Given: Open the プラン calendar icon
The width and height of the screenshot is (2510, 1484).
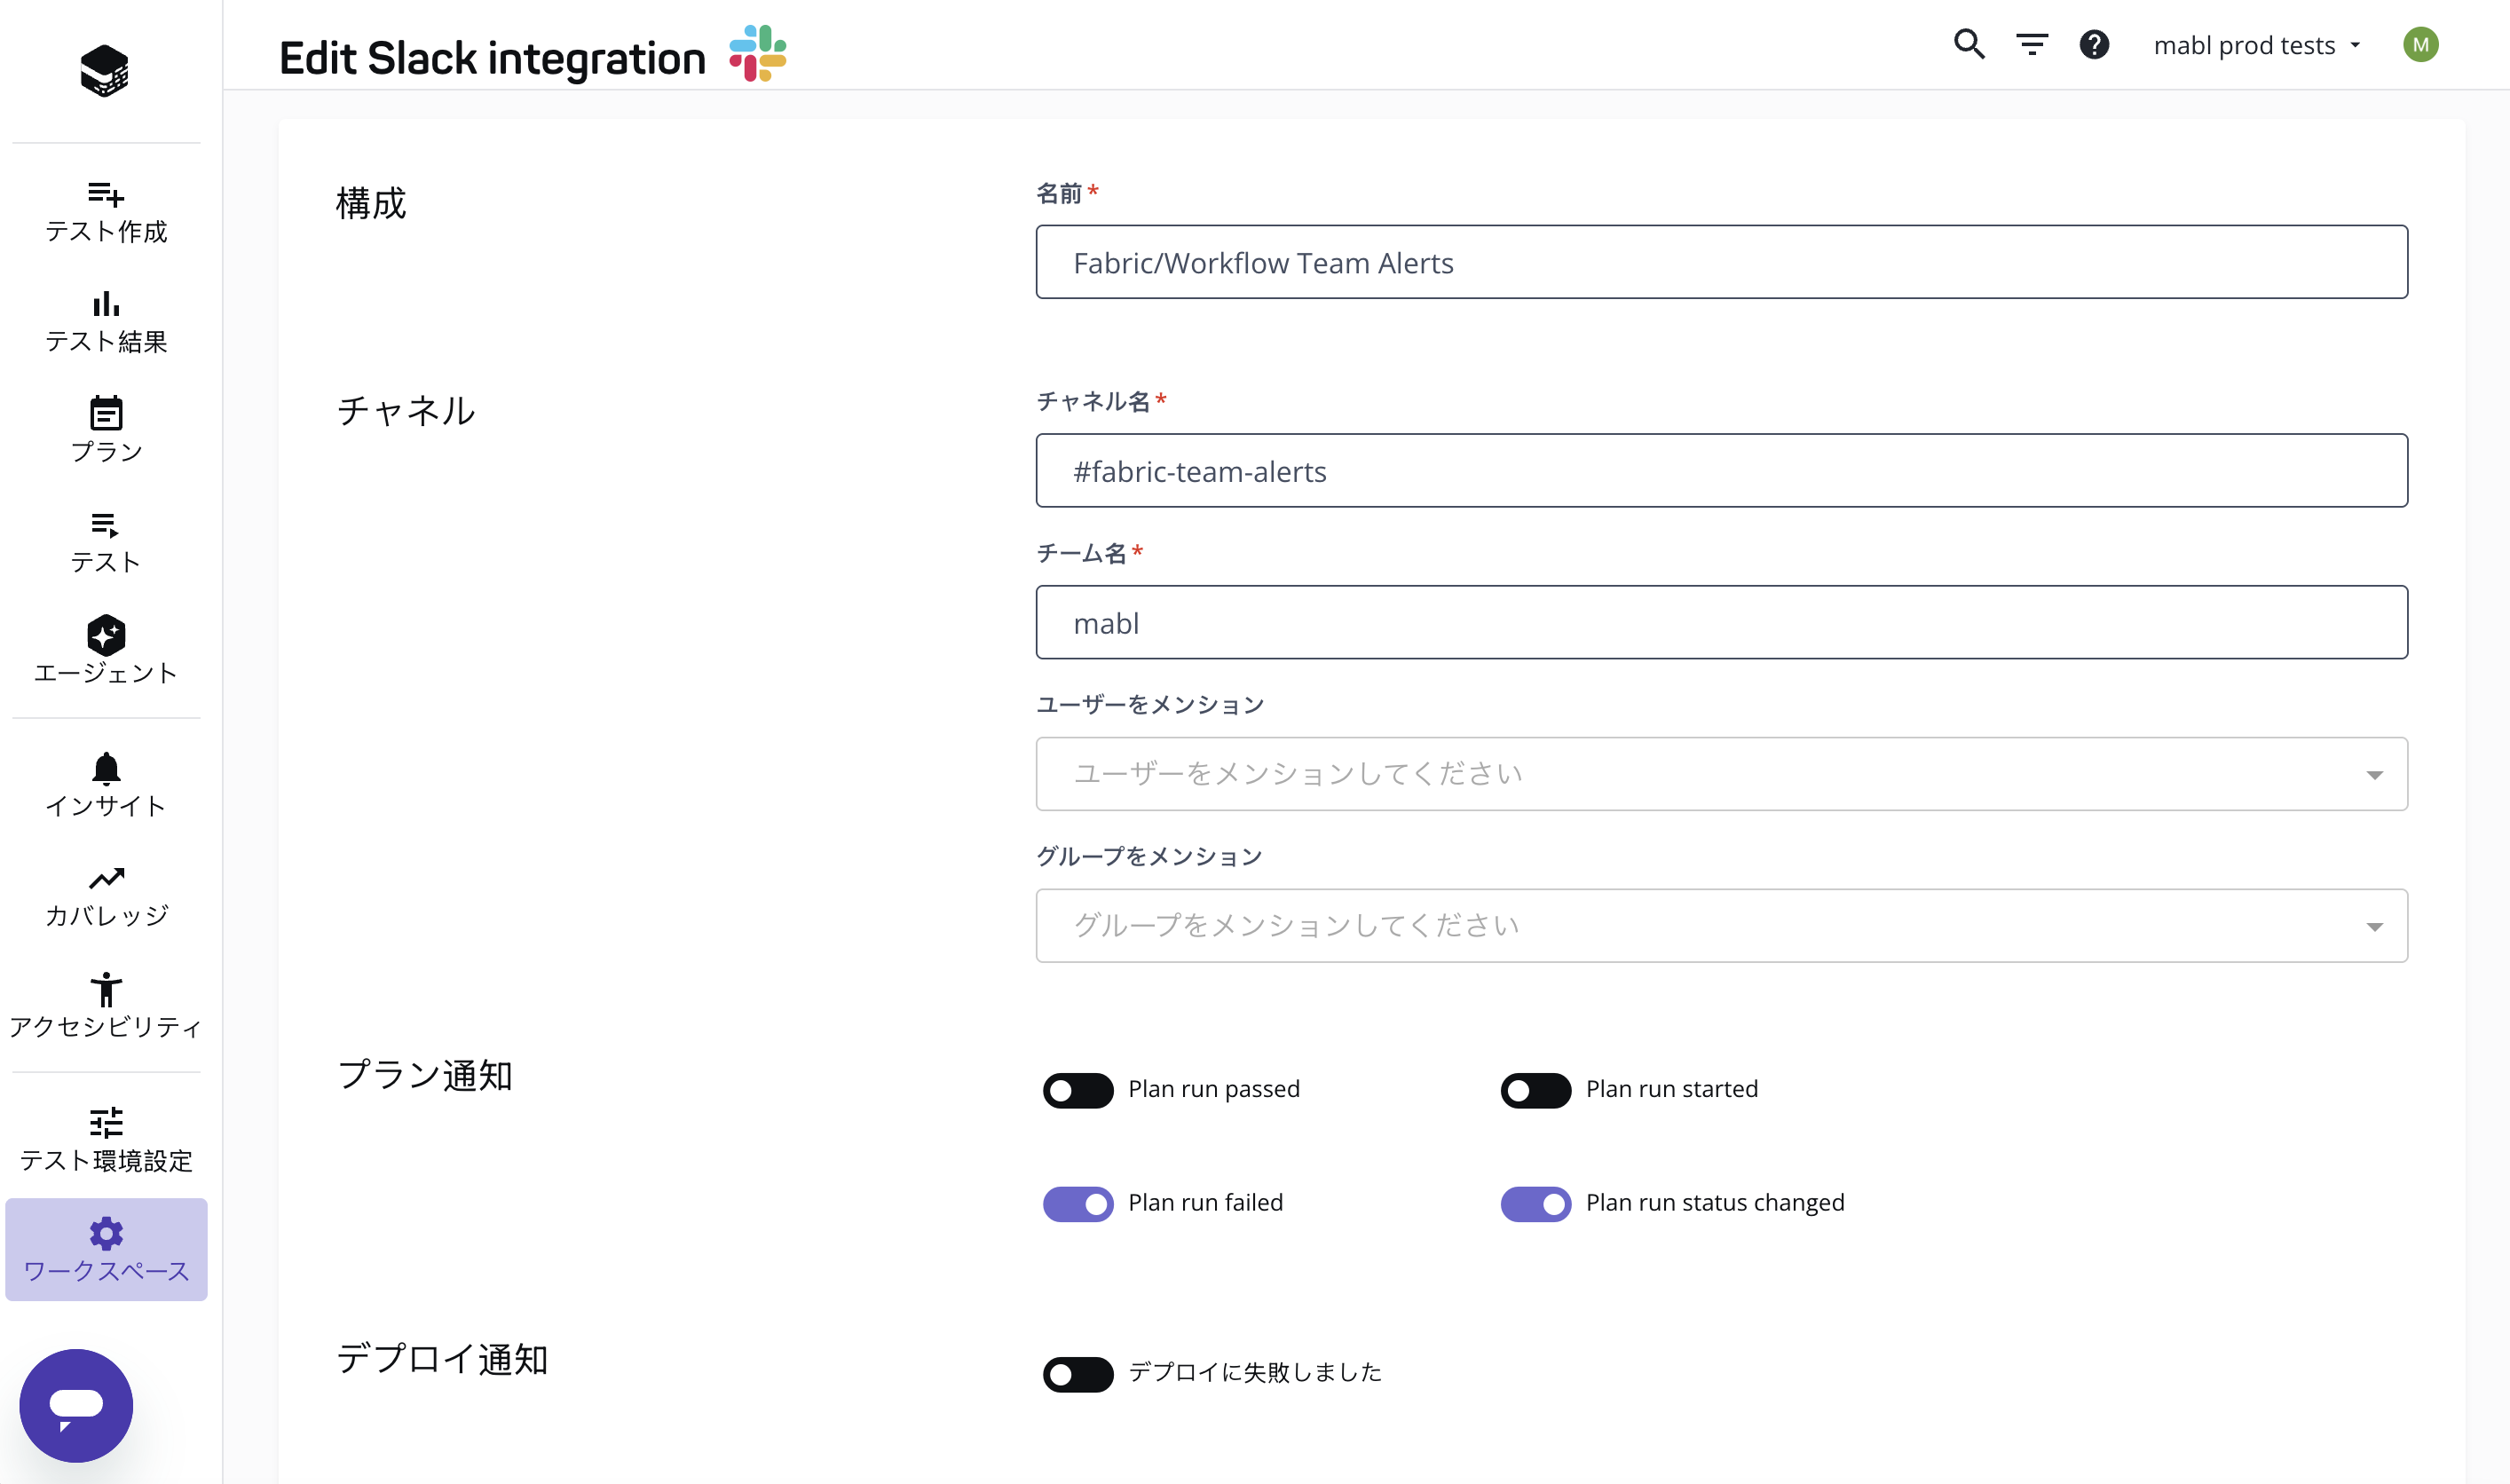Looking at the screenshot, I should click(105, 413).
